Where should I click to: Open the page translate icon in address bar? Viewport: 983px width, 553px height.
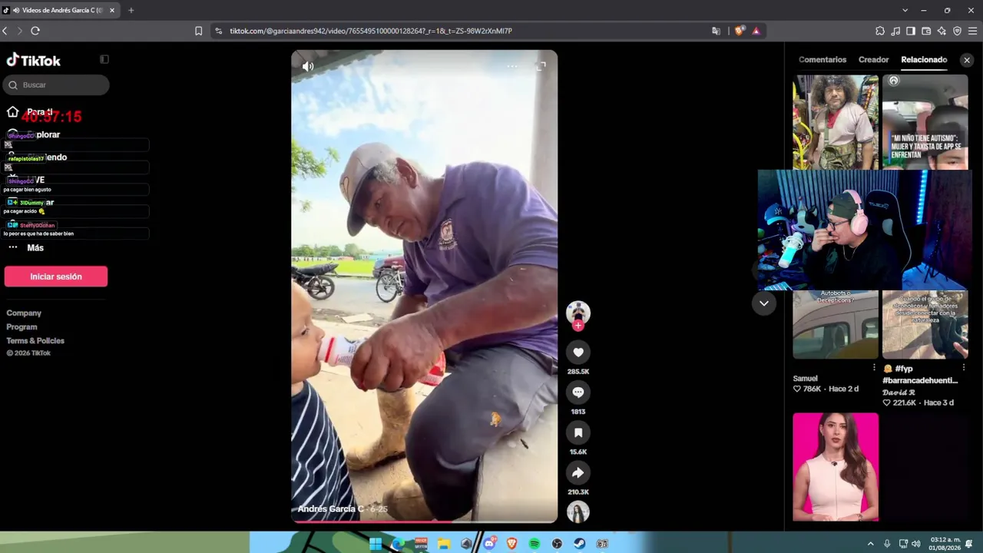(716, 31)
